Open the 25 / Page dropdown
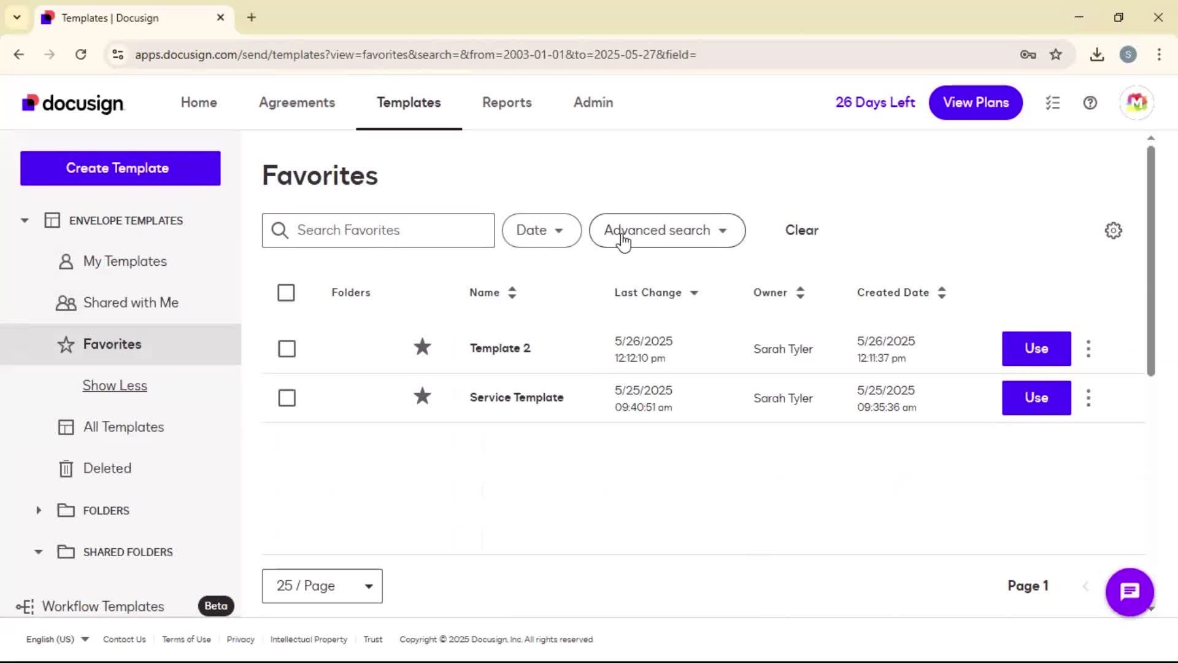Viewport: 1178px width, 663px height. [322, 586]
